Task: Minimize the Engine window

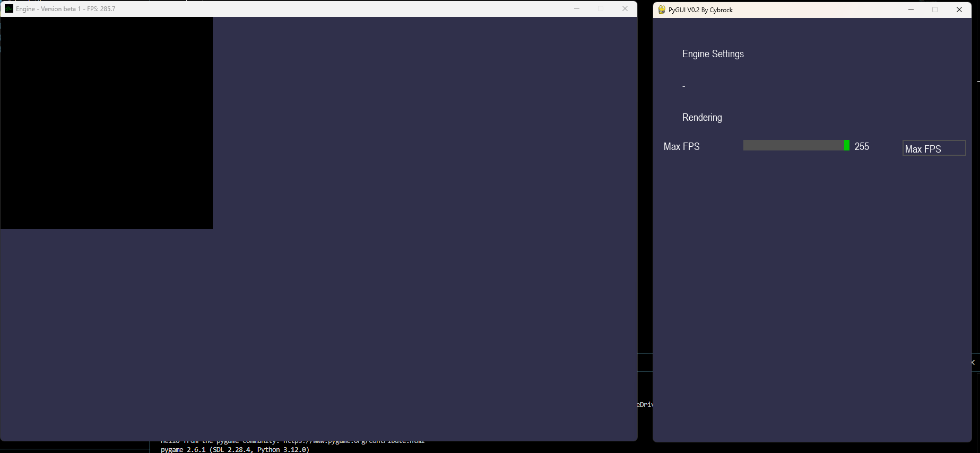Action: (577, 8)
